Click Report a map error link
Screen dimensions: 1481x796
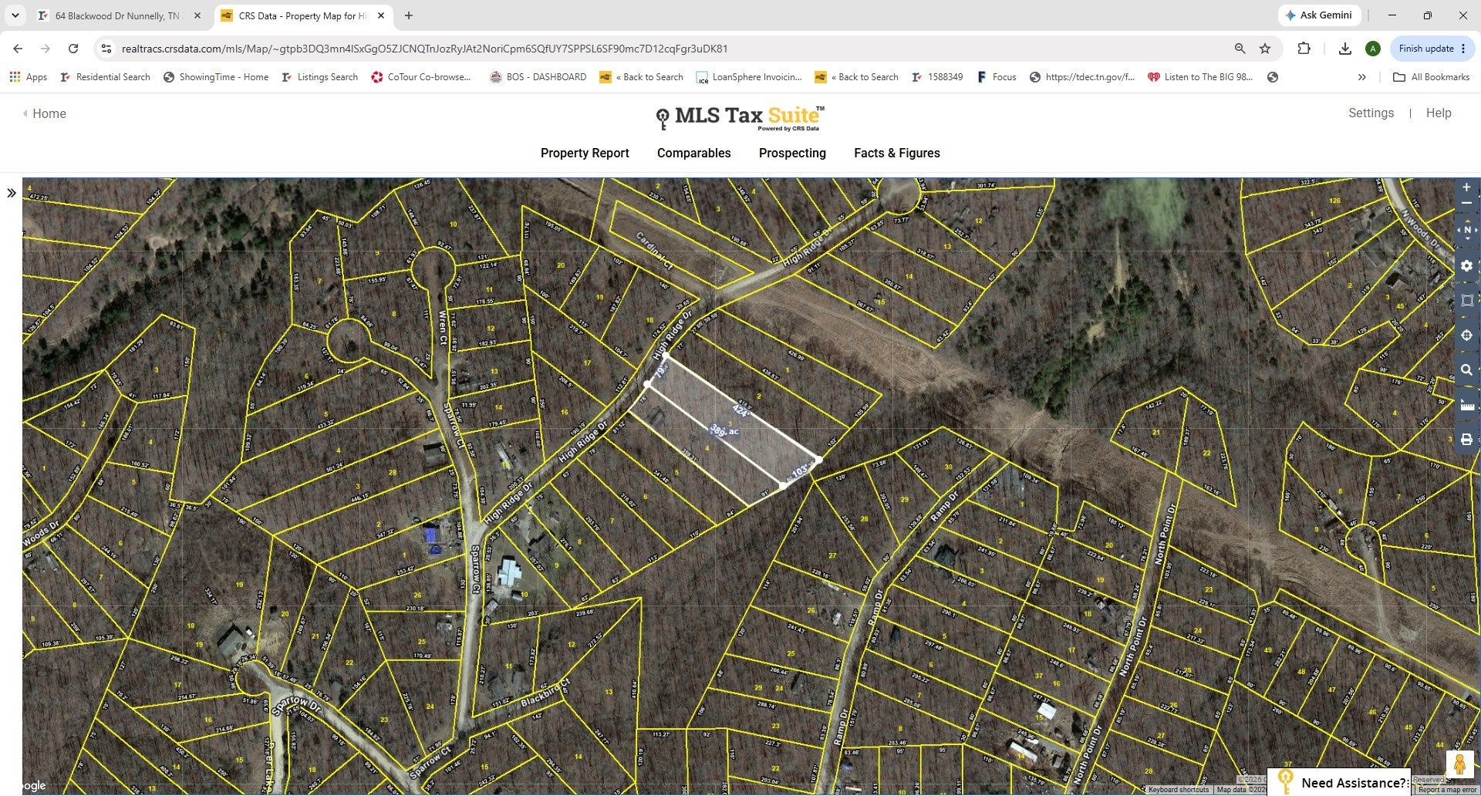(1446, 790)
